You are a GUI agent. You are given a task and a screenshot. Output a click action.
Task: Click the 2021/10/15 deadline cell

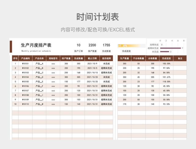[x=92, y=73]
